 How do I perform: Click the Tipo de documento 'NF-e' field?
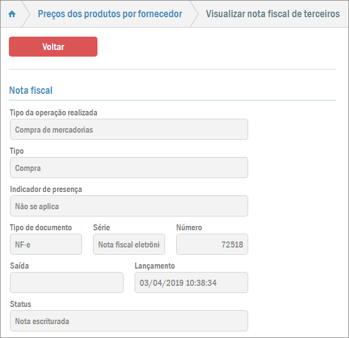tap(46, 244)
